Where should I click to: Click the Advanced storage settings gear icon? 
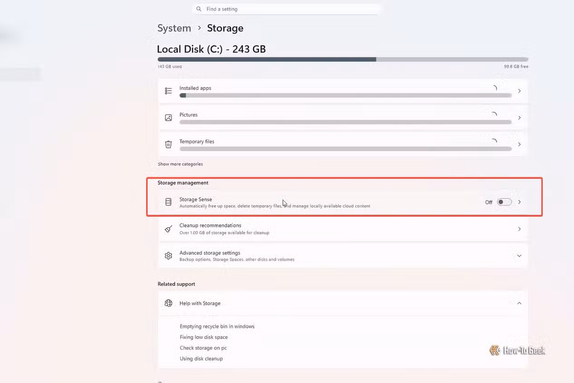click(168, 255)
